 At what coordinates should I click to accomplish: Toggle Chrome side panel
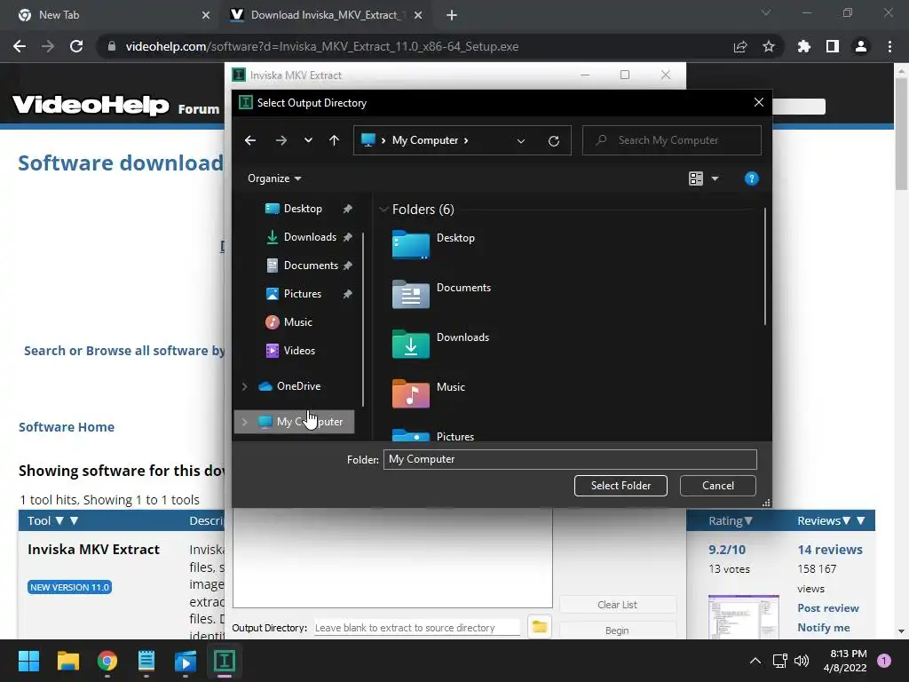coord(833,46)
